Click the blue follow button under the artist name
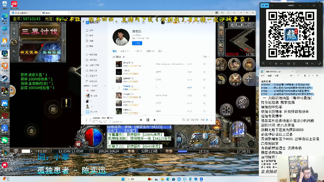 click(x=137, y=43)
